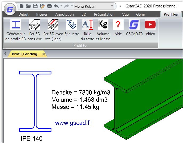The height and width of the screenshot is (143, 183).
Task: Click the IPE-140 label text
Action: click(x=32, y=138)
